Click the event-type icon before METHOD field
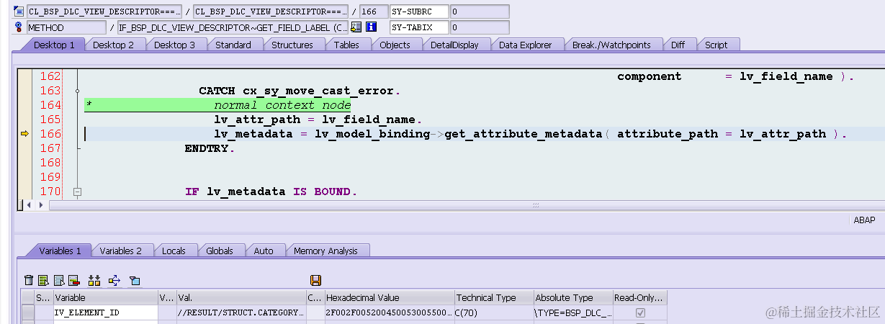This screenshot has width=885, height=324. click(x=19, y=27)
